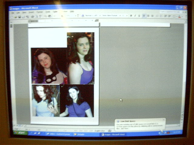Screen dimensions: 194x145
Task: Toggle Center paragraph alignment
Action: click(x=148, y=16)
